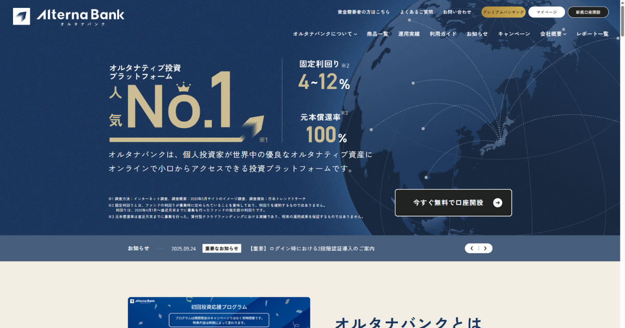The image size is (625, 328).
Task: Click the プレミアムバンキング gold button
Action: pyautogui.click(x=503, y=12)
